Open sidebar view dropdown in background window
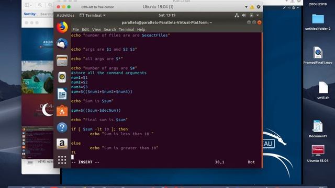This screenshot has width=335, height=188. pos(28,5)
